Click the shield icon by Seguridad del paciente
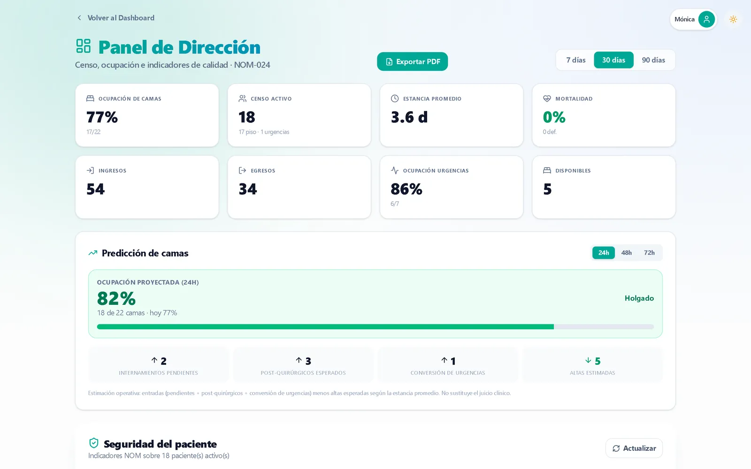The image size is (751, 469). [x=94, y=443]
